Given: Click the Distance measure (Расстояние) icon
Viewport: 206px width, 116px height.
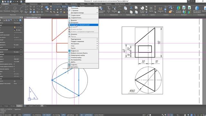Looking at the screenshot, I should click(x=160, y=9).
